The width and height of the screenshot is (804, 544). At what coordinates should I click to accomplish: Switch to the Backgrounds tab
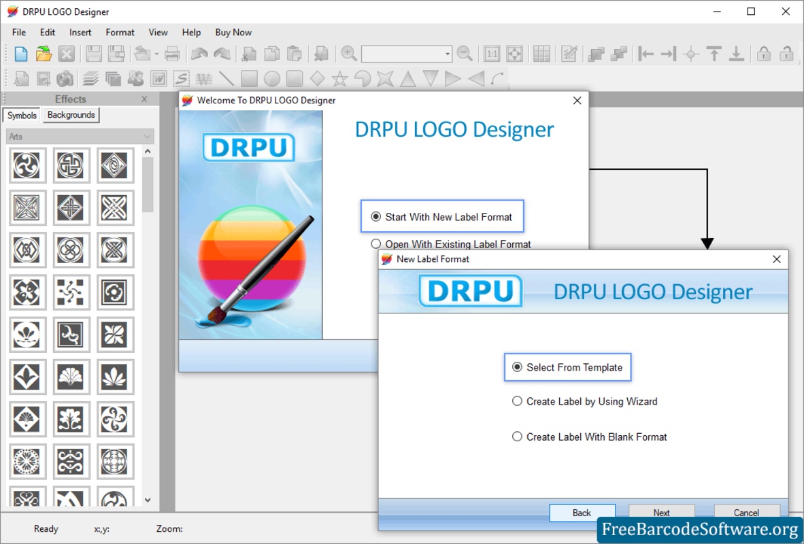[x=71, y=115]
